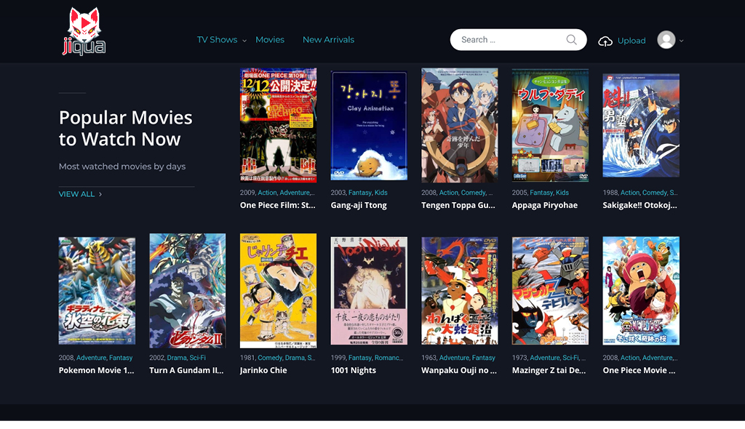Viewport: 745px width, 429px height.
Task: Expand the user account dropdown arrow
Action: coord(681,41)
